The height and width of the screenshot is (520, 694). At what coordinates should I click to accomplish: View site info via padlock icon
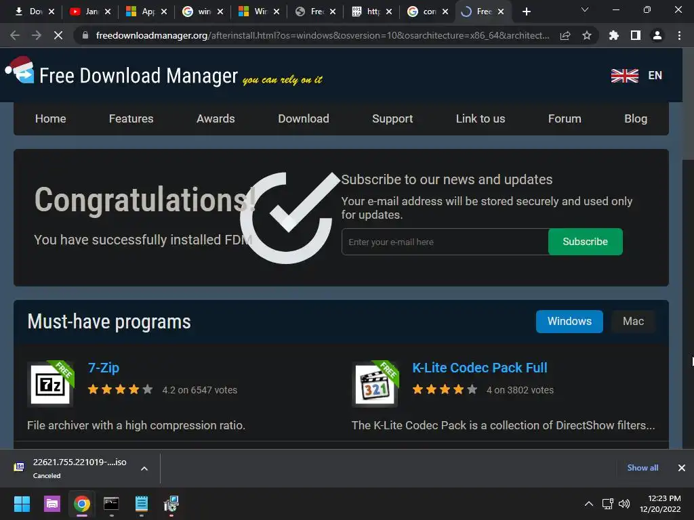[x=85, y=35]
